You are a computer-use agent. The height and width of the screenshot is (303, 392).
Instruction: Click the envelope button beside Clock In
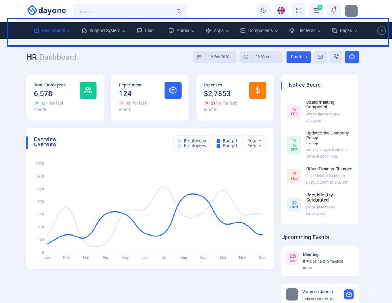click(320, 57)
